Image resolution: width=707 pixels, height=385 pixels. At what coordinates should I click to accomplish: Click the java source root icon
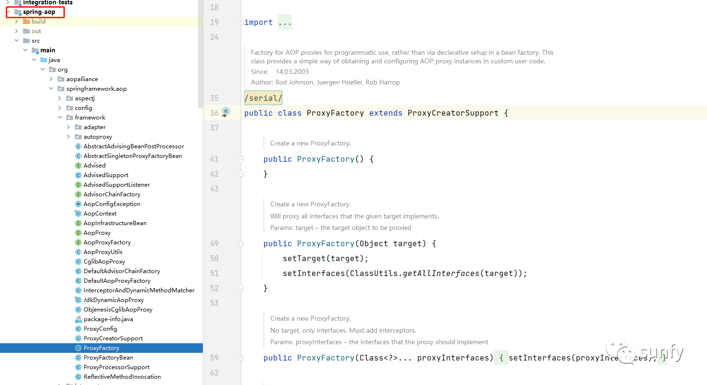point(43,60)
